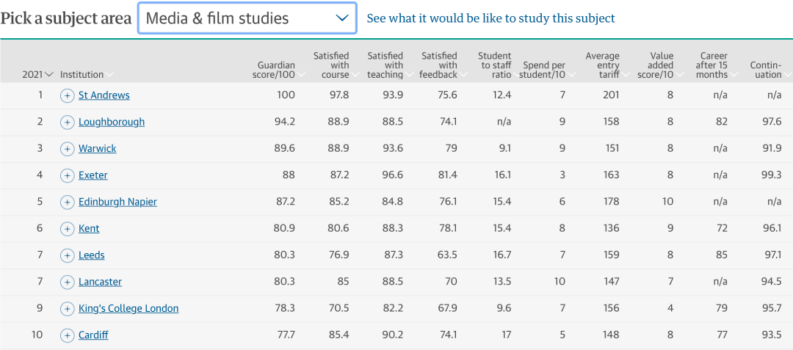Sort table by Institution column header
The height and width of the screenshot is (350, 793).
click(x=86, y=74)
